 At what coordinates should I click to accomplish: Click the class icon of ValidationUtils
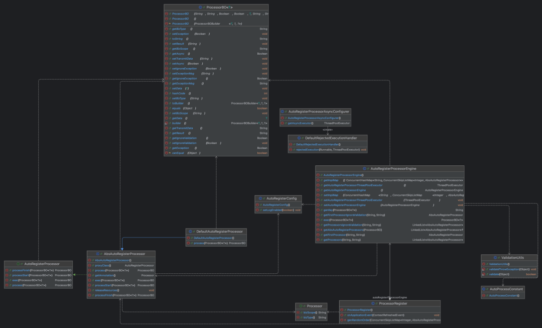[495, 258]
